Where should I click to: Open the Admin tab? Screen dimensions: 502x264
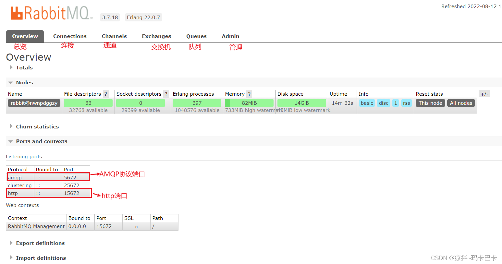coord(230,36)
